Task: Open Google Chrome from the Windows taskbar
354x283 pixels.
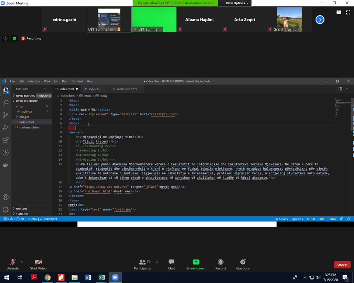Action: pos(48,277)
